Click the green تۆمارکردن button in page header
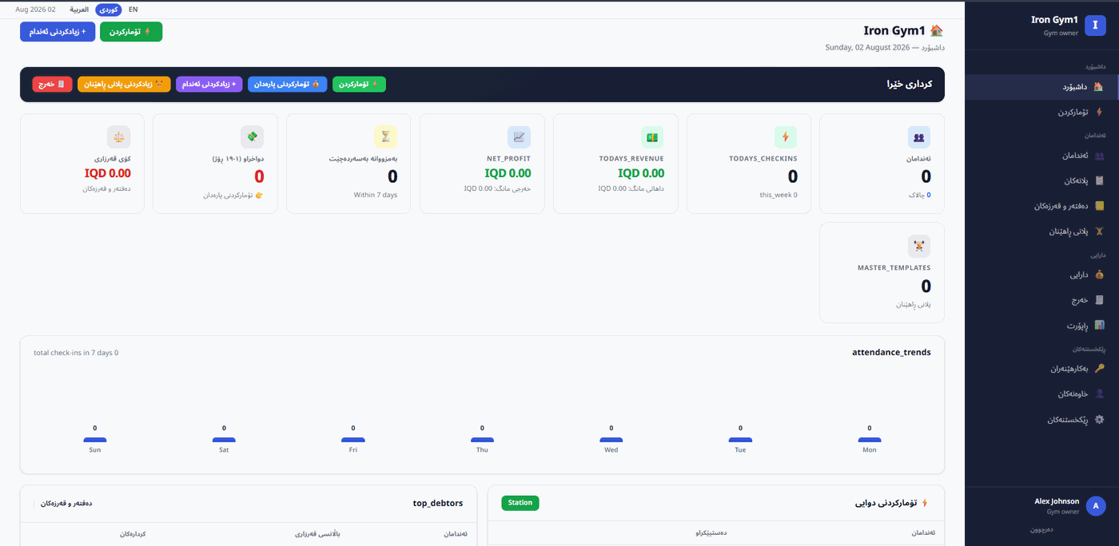Image resolution: width=1119 pixels, height=546 pixels. pos(131,31)
